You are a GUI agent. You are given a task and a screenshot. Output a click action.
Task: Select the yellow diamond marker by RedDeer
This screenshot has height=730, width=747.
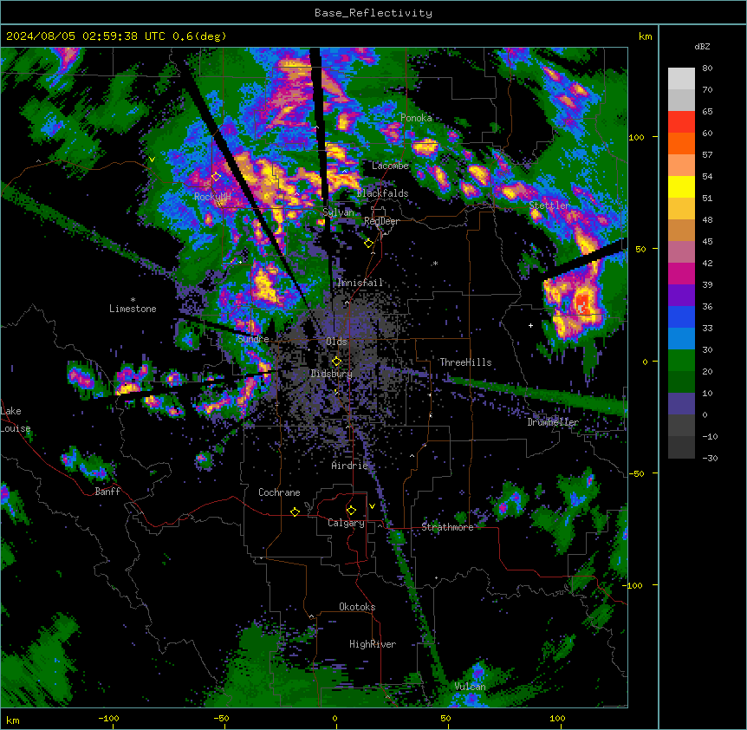coord(369,244)
